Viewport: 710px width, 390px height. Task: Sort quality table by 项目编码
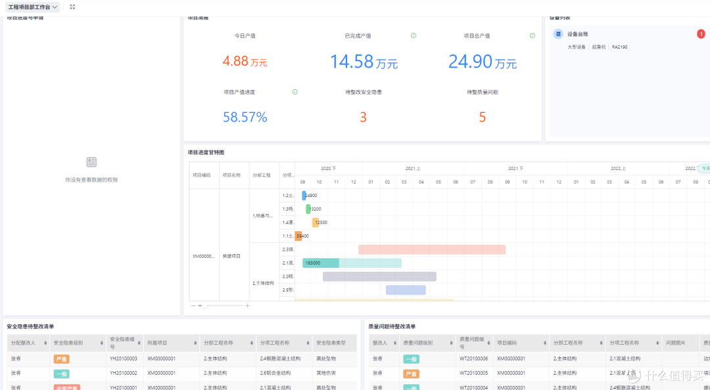pos(545,343)
